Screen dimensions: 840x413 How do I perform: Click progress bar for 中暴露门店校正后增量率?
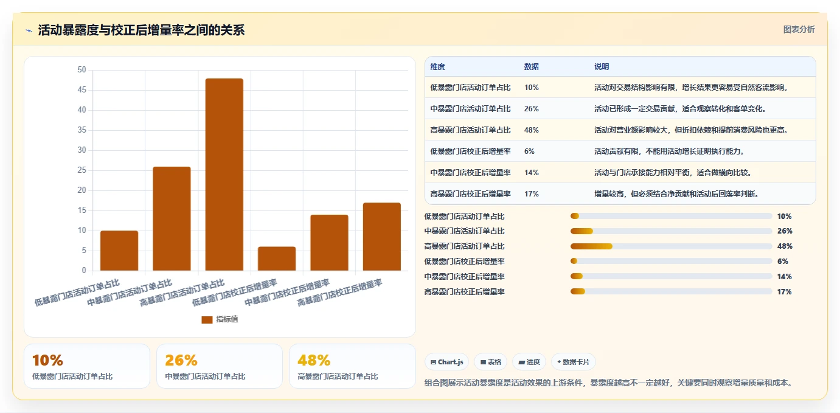[672, 277]
